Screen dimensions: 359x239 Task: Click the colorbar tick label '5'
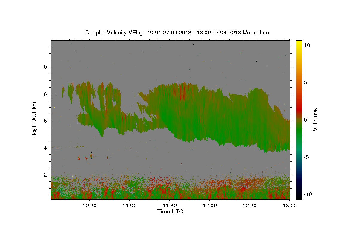click(x=305, y=82)
